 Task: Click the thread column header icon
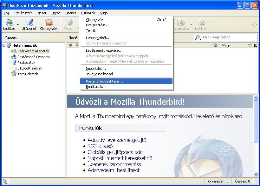pos(71,45)
